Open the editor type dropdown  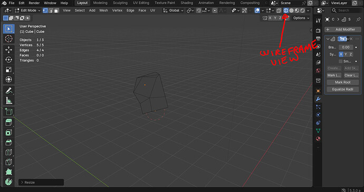pos(8,11)
